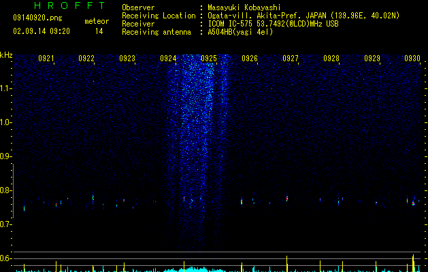
Task: Click the observer name Masayuki Kobayashi
Action: tap(244, 7)
